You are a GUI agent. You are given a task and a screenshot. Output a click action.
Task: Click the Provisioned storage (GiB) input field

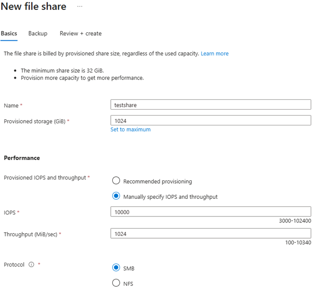click(210, 120)
